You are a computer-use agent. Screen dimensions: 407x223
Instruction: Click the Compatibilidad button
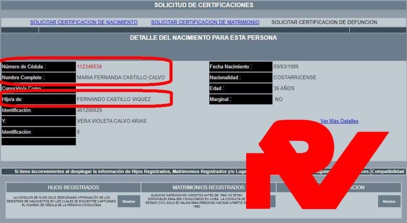coord(388,172)
